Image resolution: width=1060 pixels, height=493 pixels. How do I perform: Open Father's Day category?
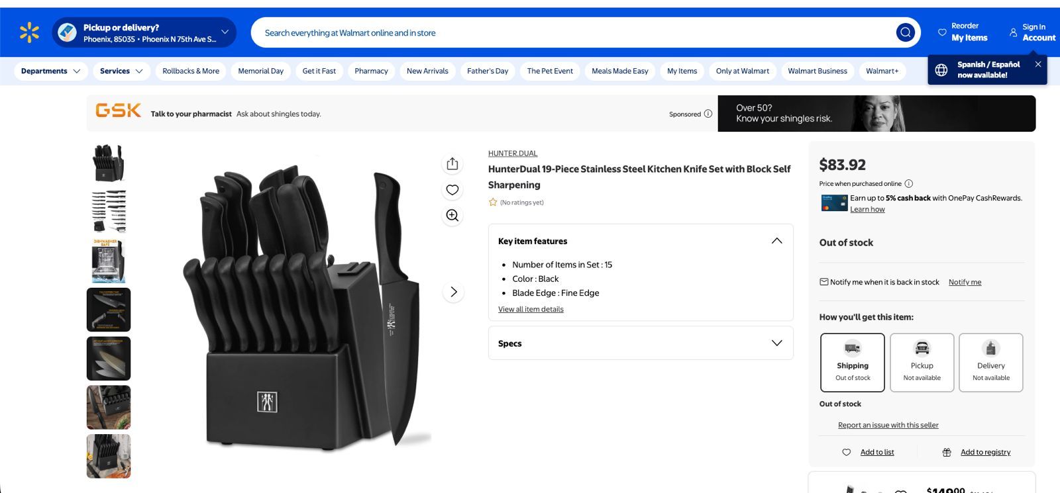488,71
